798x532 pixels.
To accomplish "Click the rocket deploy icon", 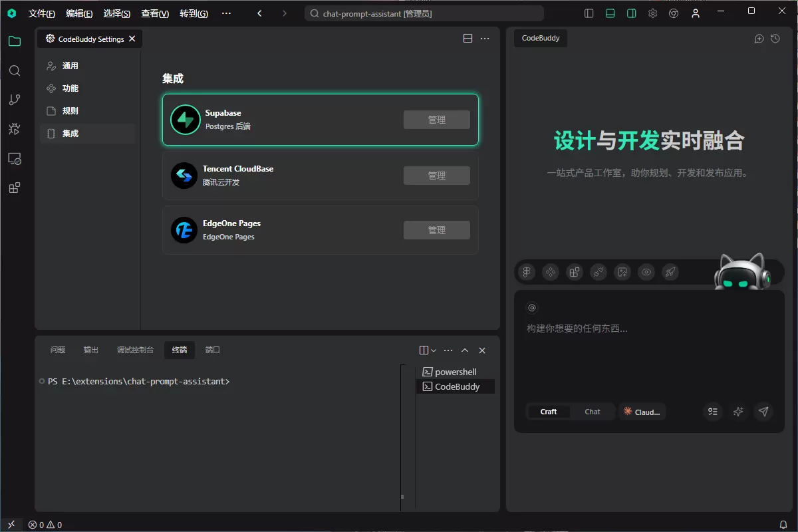I will 670,271.
